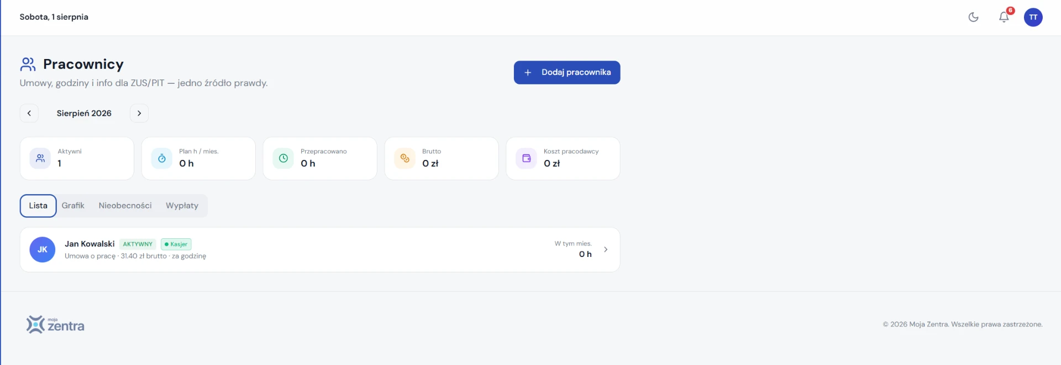Click the Dodaj pracownika button
The width and height of the screenshot is (1061, 365).
567,72
